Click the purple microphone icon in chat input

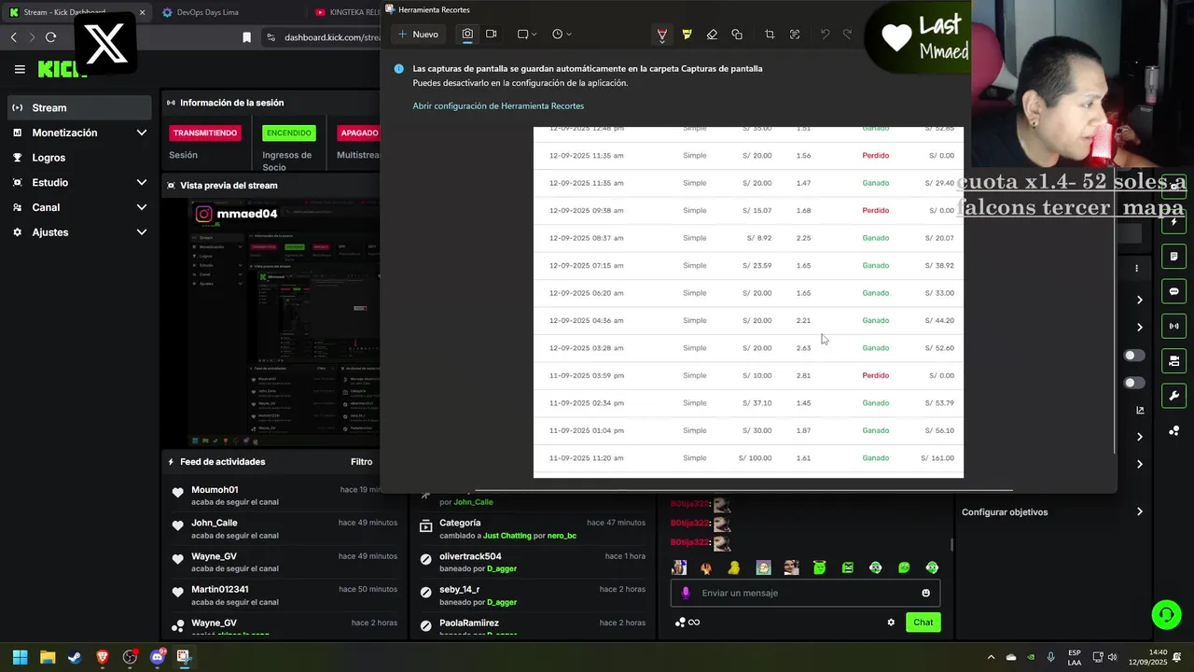(x=686, y=593)
